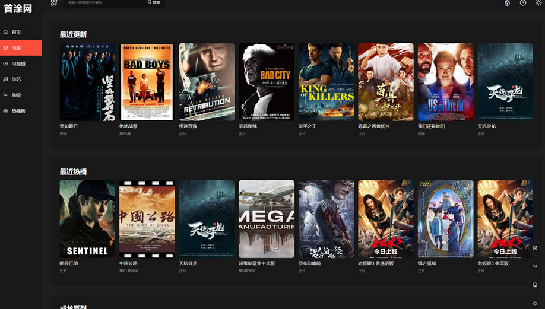The width and height of the screenshot is (545, 309).
Task: Click the floating share/edit icon
Action: pos(535,248)
